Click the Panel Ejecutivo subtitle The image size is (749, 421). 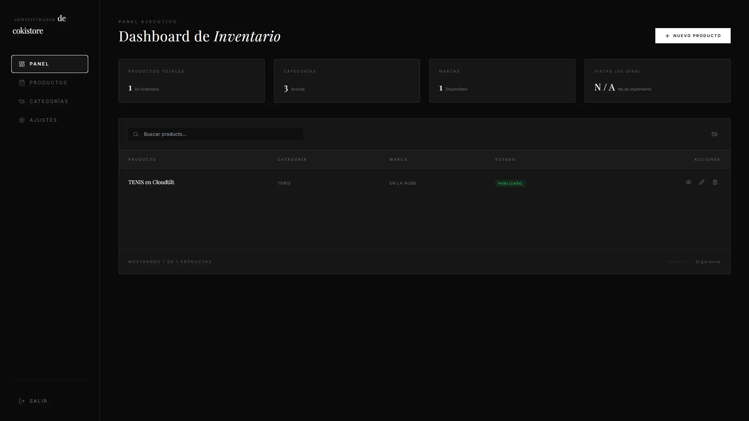(x=148, y=22)
